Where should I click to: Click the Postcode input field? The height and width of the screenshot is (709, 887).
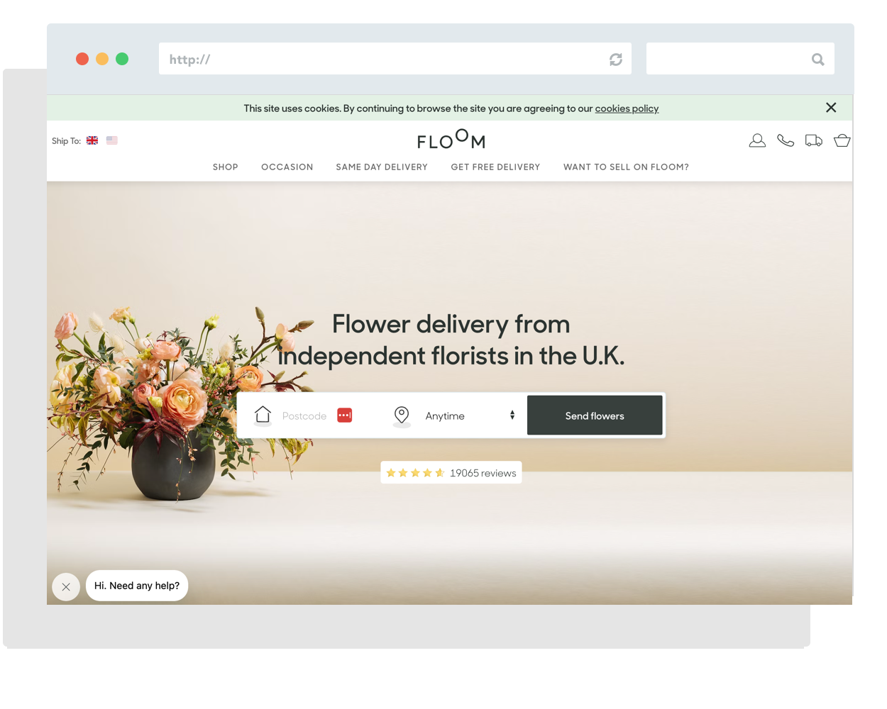[305, 416]
